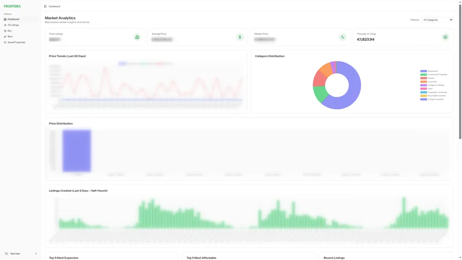This screenshot has width=462, height=260.
Task: Click the Saved Properties heart icon
Action: point(5,42)
